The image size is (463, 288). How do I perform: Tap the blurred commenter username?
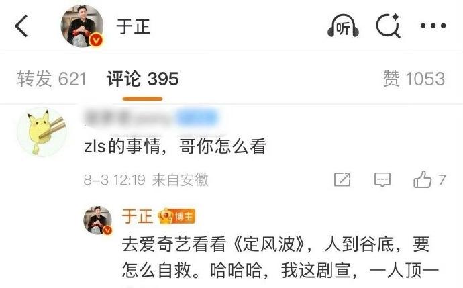151,117
